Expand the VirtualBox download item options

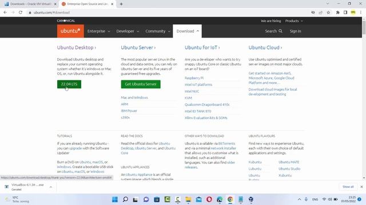point(51,187)
